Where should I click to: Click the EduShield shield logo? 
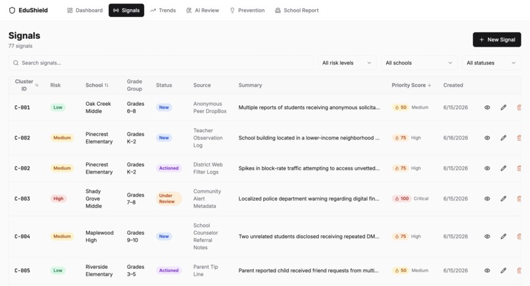click(x=12, y=11)
